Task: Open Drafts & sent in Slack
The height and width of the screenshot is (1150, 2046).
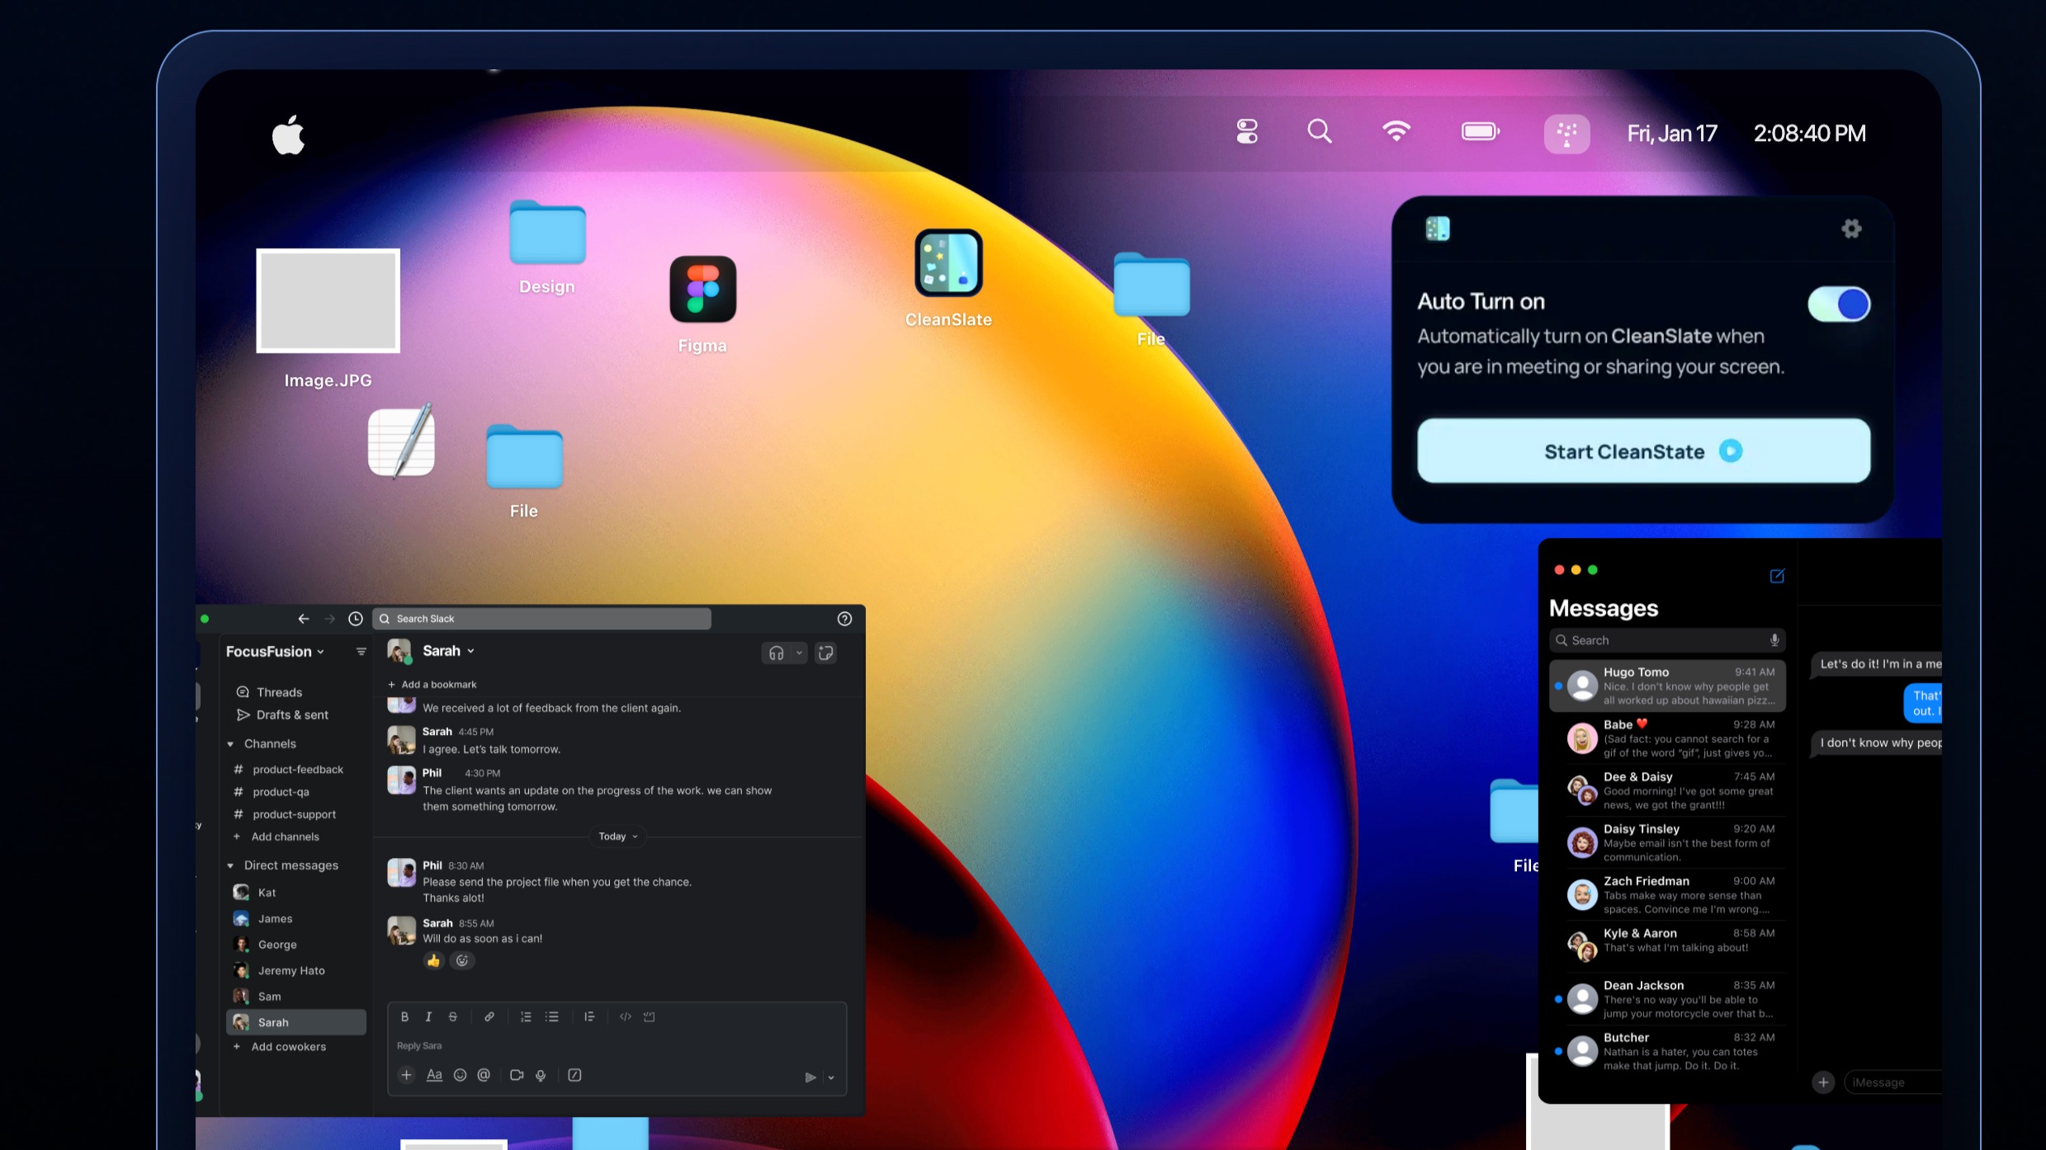Action: pyautogui.click(x=282, y=714)
